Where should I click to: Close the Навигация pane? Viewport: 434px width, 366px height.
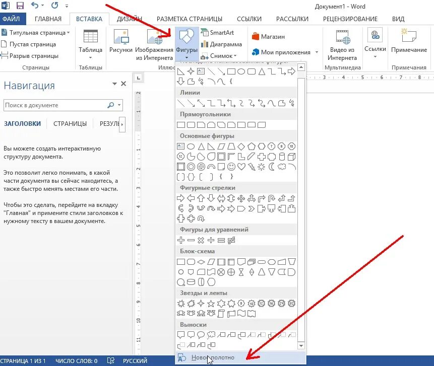[123, 84]
